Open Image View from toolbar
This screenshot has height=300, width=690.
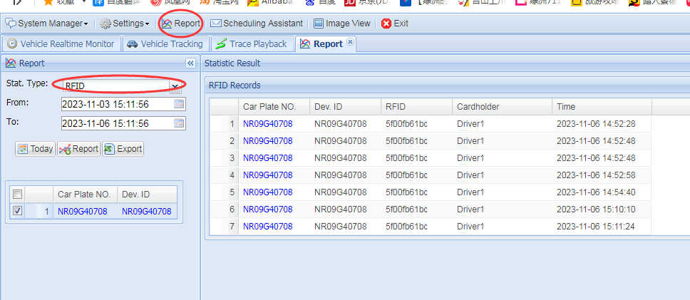tap(342, 24)
